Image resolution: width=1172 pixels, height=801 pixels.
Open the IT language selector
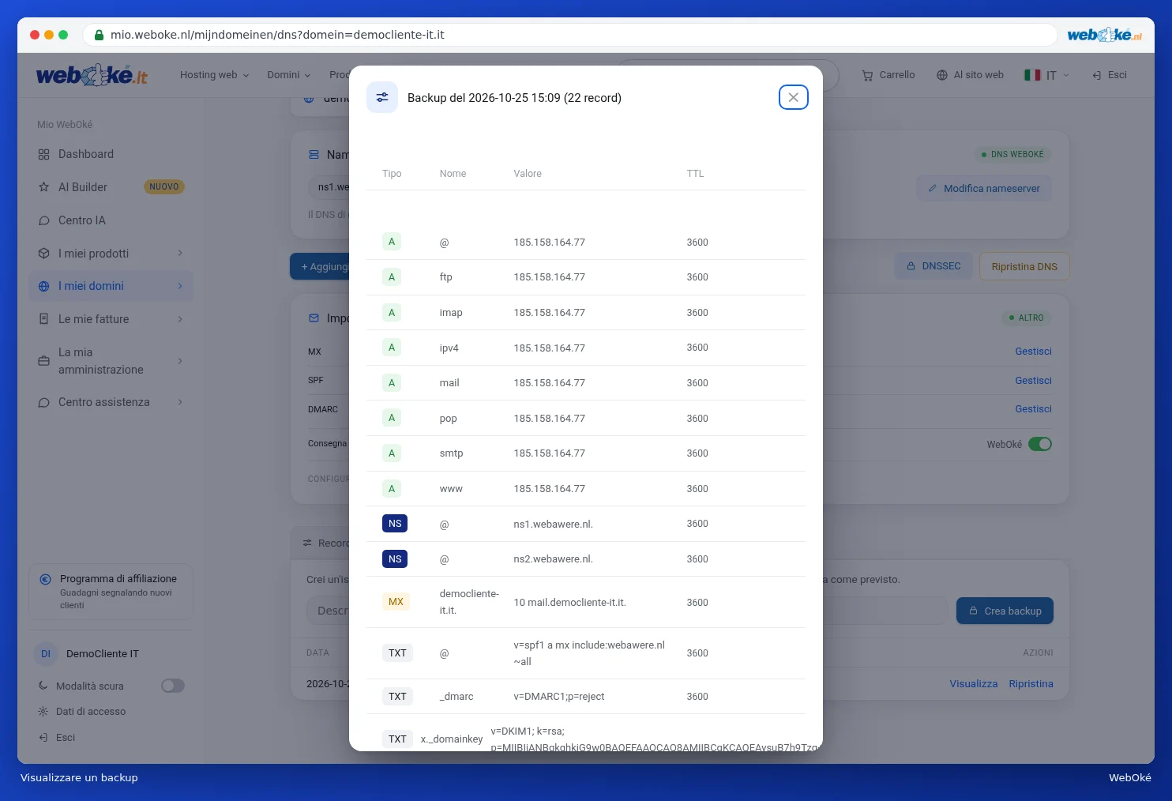(1046, 75)
